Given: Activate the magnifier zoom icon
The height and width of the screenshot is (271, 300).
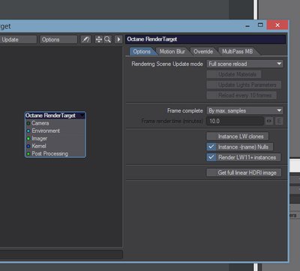Looking at the screenshot, I should pyautogui.click(x=107, y=40).
